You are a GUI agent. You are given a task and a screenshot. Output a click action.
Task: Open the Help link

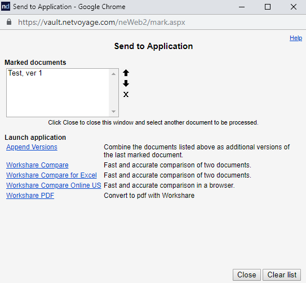[x=296, y=38]
